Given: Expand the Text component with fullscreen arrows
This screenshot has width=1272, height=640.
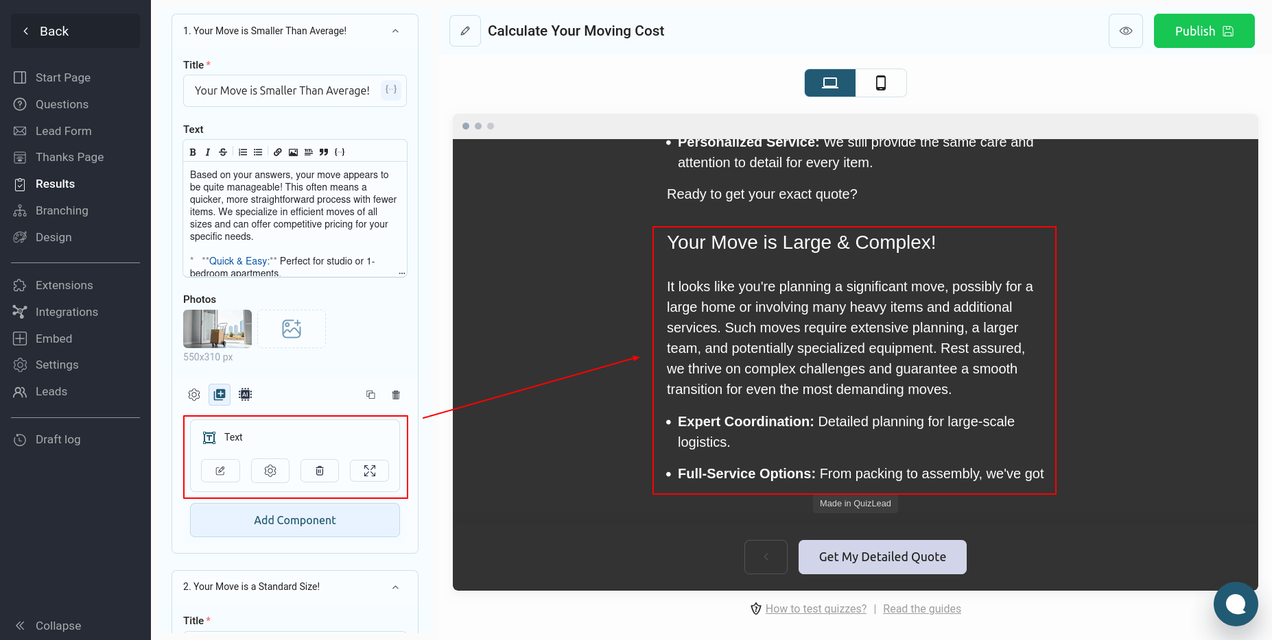Looking at the screenshot, I should (369, 471).
